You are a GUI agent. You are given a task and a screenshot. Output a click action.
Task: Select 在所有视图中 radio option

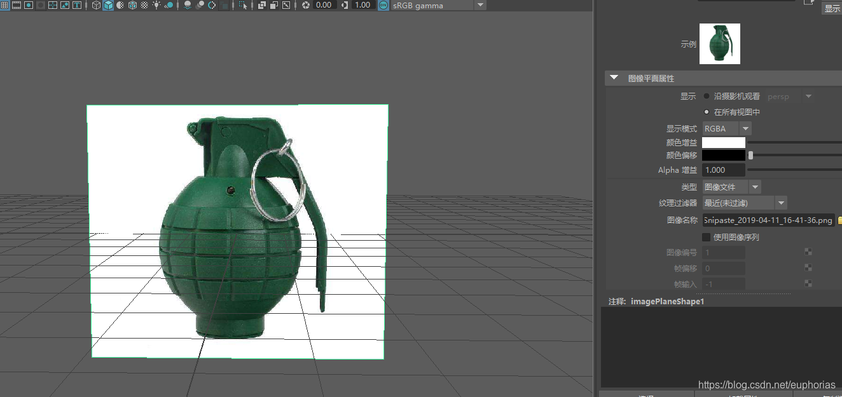pos(707,112)
